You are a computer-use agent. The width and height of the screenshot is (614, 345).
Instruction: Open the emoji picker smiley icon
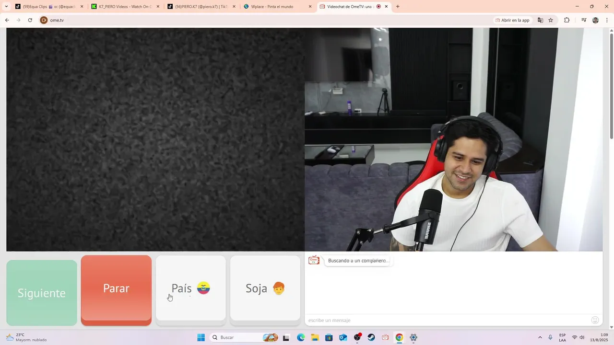595,320
